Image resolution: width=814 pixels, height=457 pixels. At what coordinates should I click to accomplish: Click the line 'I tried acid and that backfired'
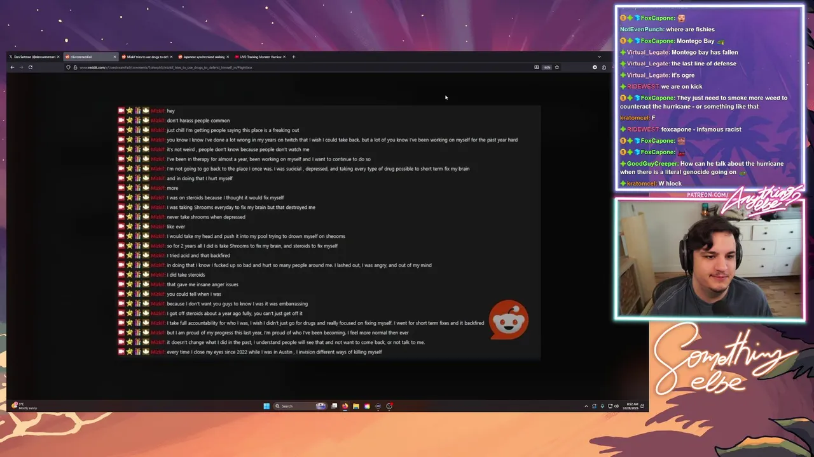click(198, 255)
